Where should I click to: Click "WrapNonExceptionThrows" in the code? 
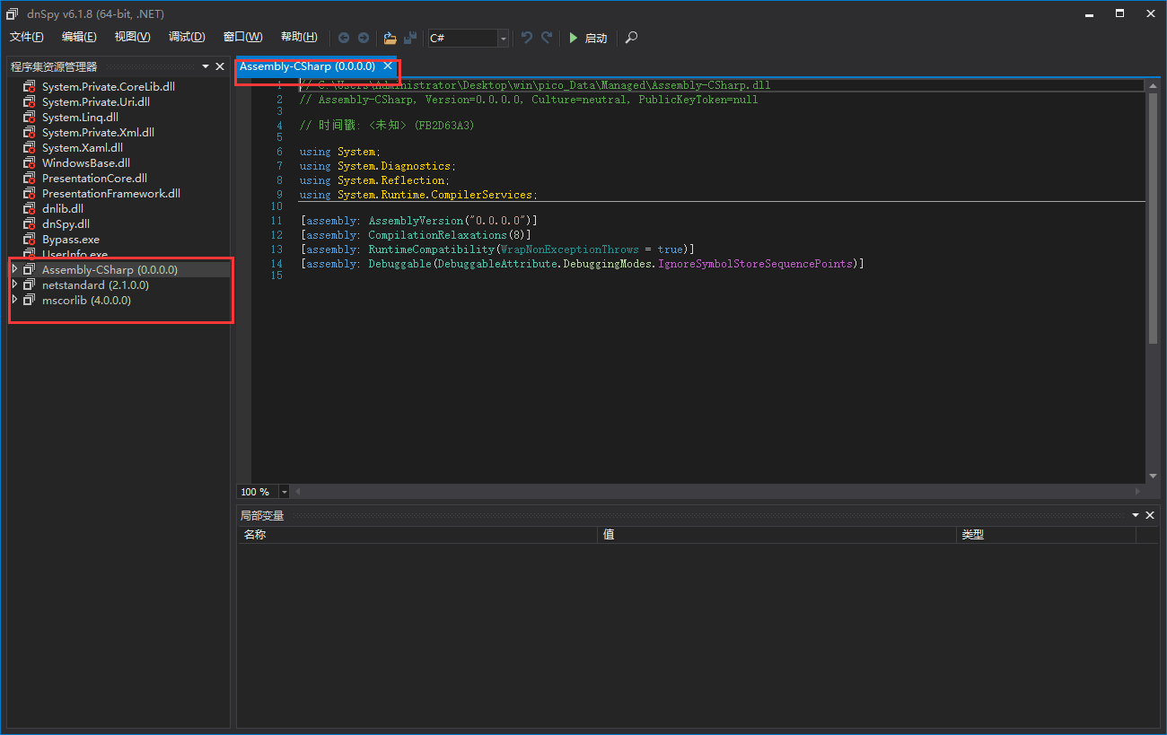coord(570,249)
